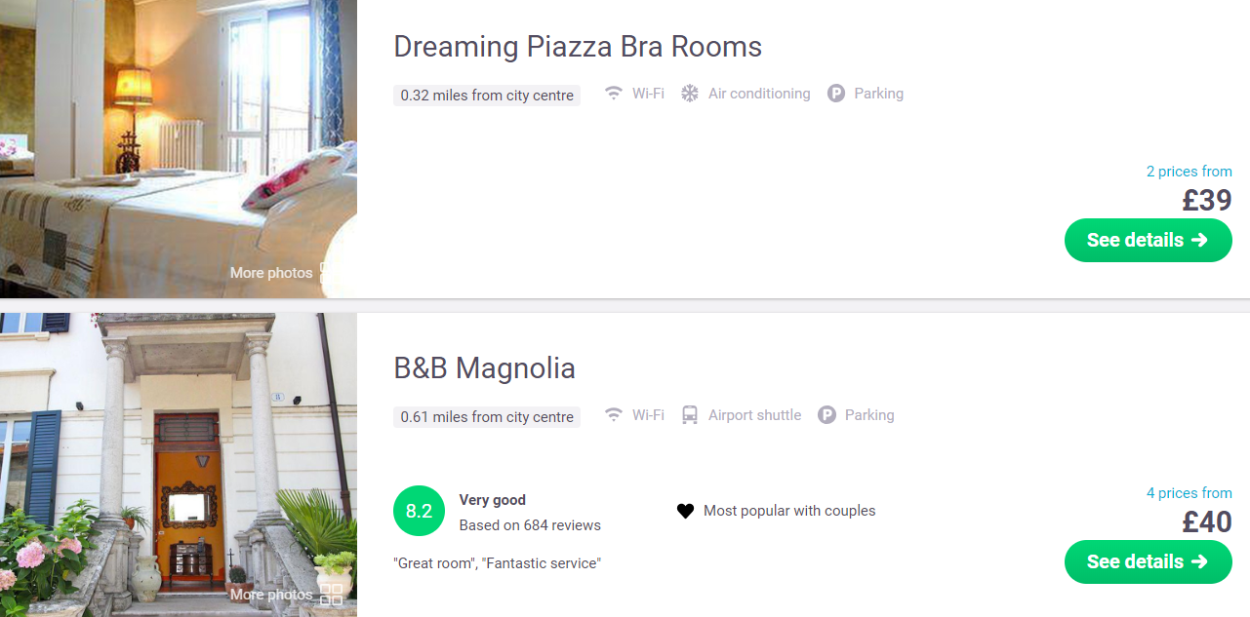This screenshot has height=617, width=1250.
Task: Open the B&B Magnolia hotel title
Action: [x=484, y=368]
